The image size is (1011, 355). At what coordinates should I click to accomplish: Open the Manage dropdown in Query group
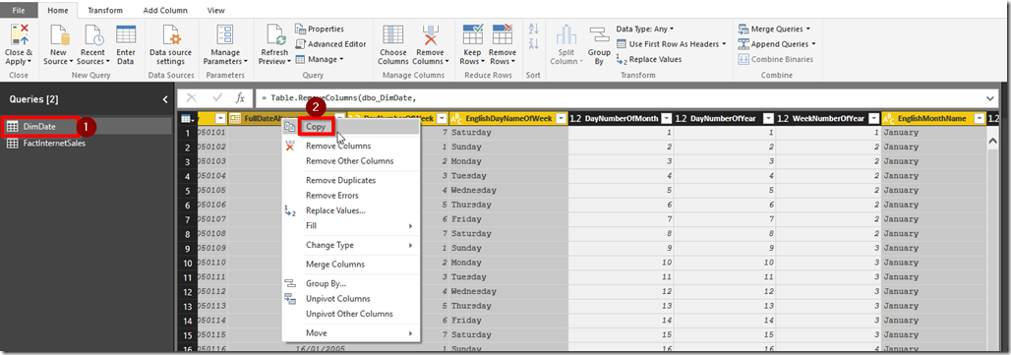coord(320,59)
